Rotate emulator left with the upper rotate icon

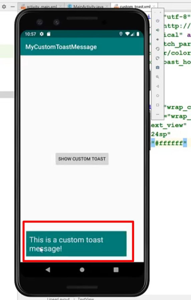pyautogui.click(x=158, y=49)
